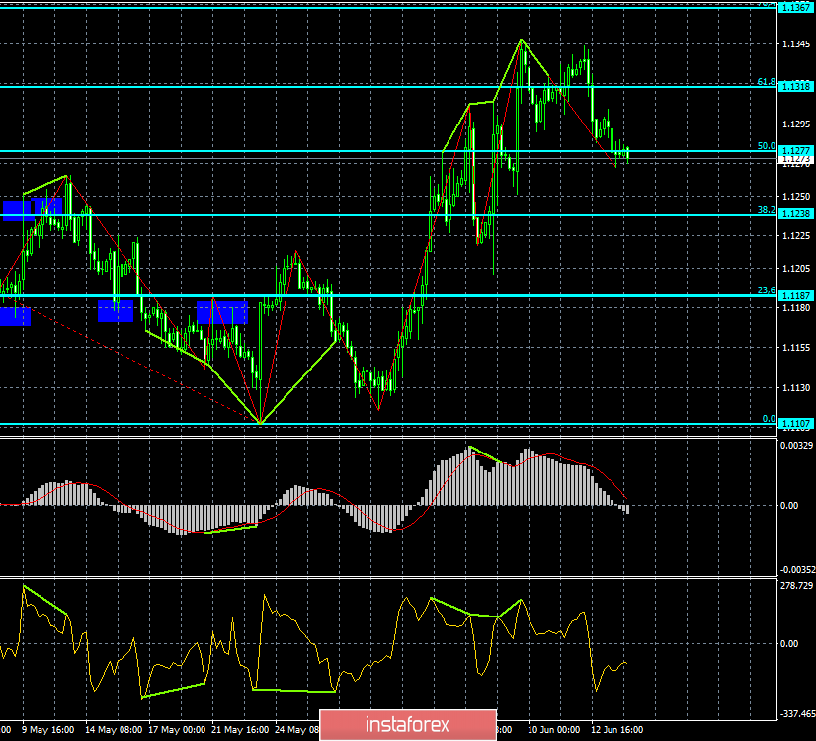This screenshot has height=741, width=816.
Task: Click the 1.1180 price scale value
Action: 797,307
